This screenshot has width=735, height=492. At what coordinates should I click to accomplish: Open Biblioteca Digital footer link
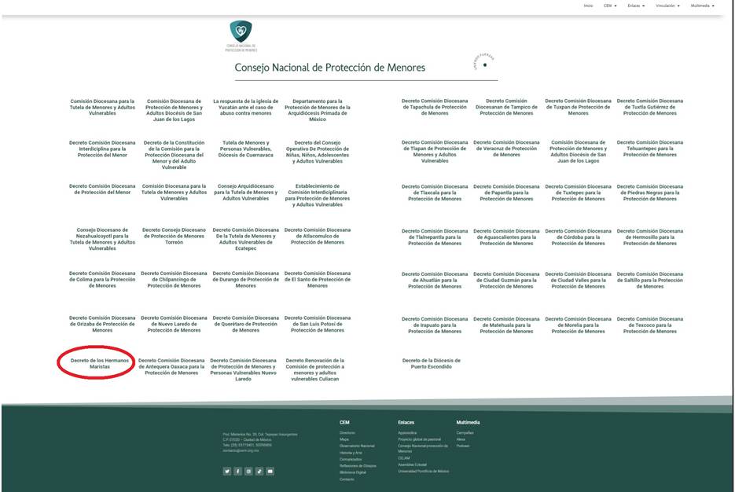click(x=353, y=472)
